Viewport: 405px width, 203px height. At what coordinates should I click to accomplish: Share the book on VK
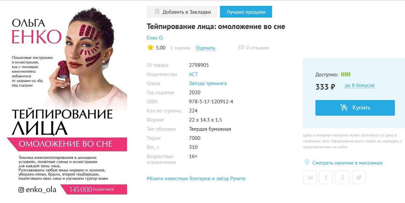click(310, 177)
